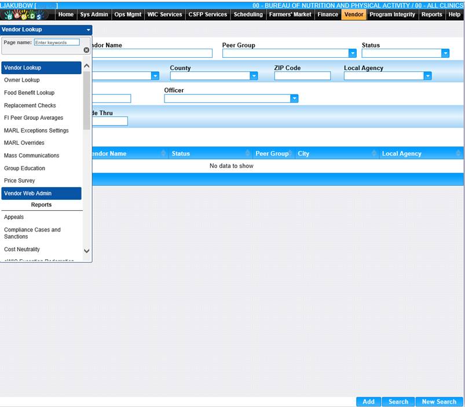Go to Price Survey page
This screenshot has width=465, height=407.
[x=41, y=181]
